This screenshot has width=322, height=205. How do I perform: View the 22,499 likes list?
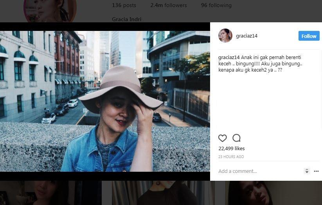click(x=231, y=149)
